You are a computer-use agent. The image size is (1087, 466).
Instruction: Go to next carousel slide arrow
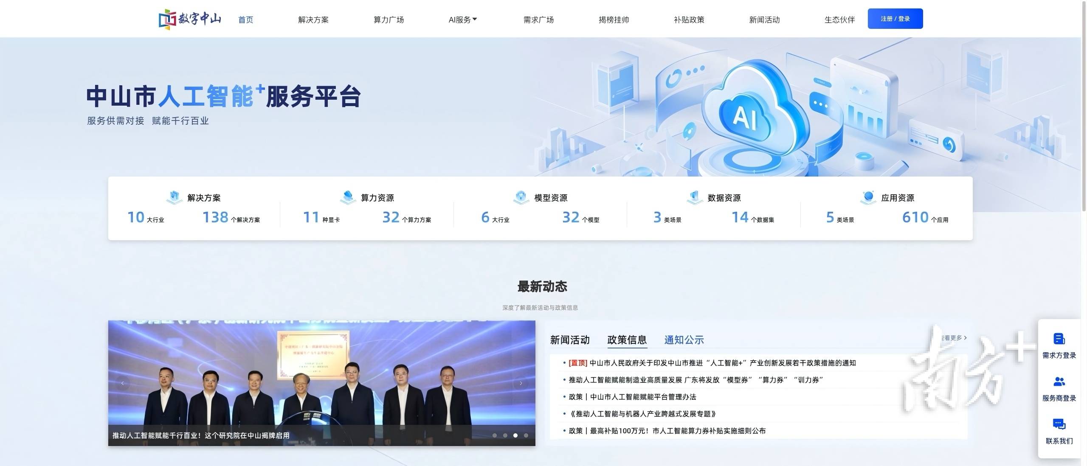tap(521, 383)
